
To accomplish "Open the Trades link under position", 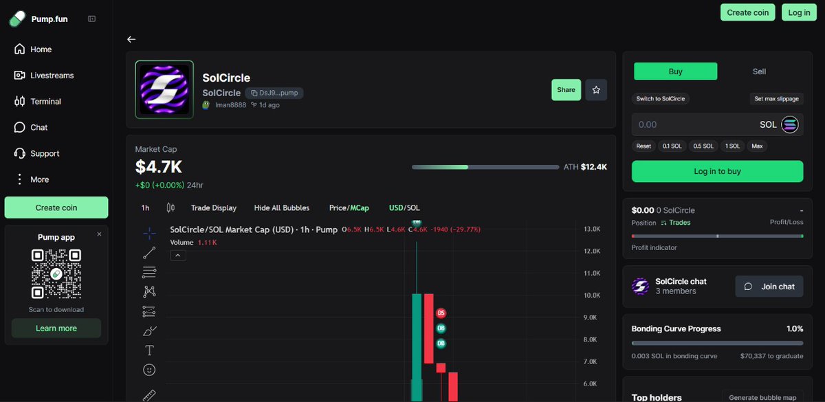I will click(676, 223).
